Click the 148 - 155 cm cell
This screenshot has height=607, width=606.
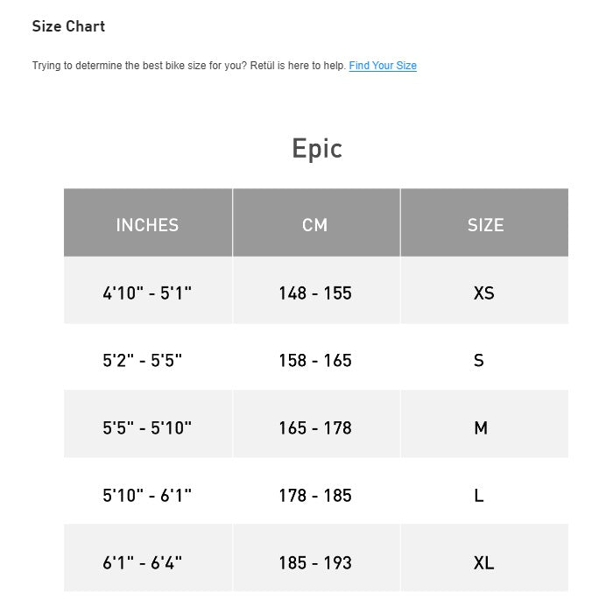315,293
